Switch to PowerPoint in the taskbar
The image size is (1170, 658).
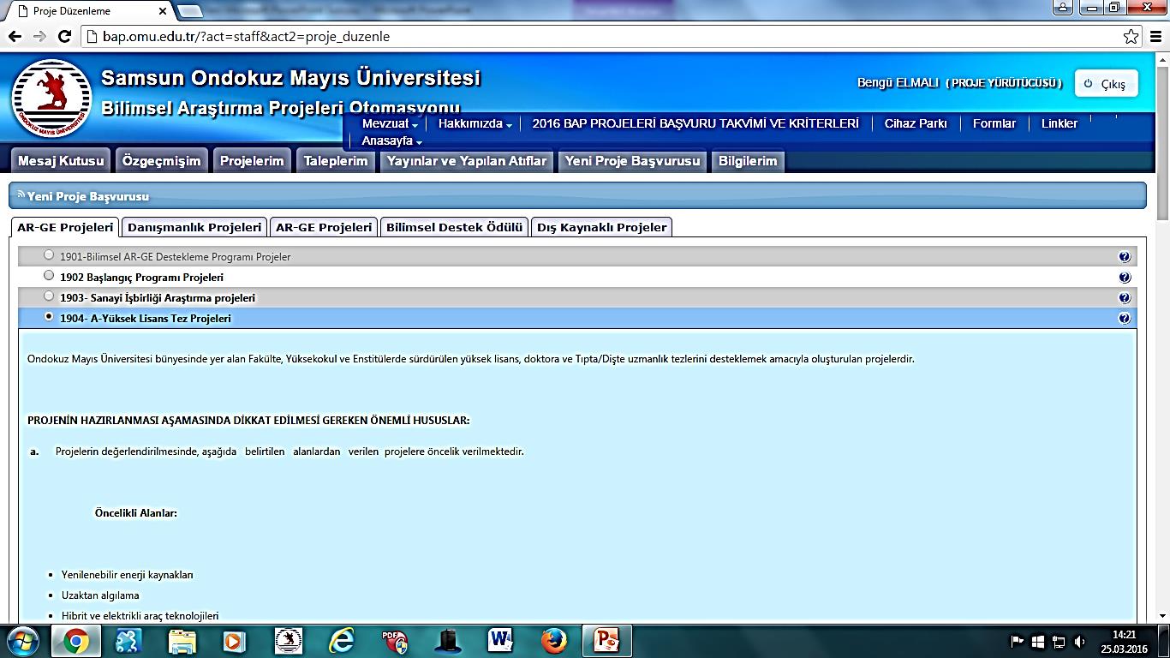pos(606,641)
